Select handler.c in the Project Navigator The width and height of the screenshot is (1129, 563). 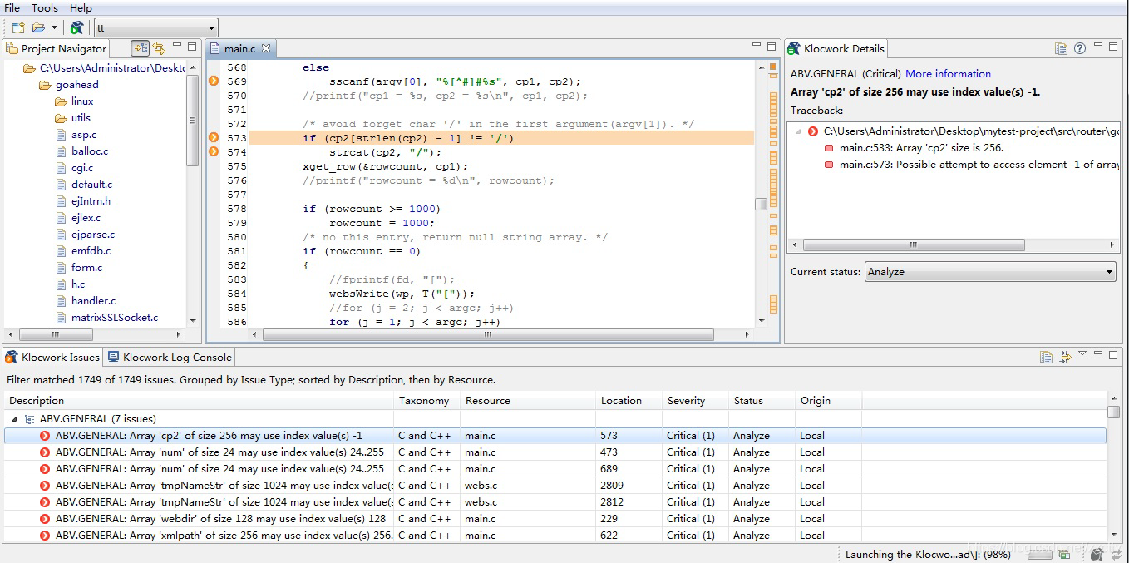93,301
